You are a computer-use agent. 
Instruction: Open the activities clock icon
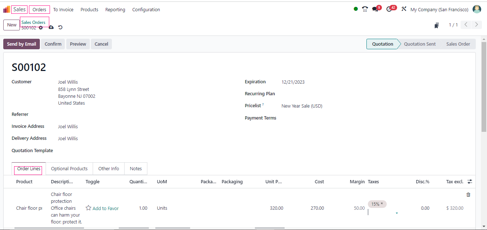389,9
